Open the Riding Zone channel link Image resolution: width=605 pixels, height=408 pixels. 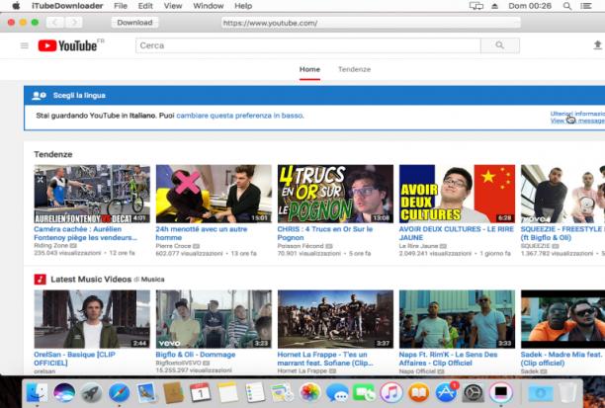[x=51, y=245]
